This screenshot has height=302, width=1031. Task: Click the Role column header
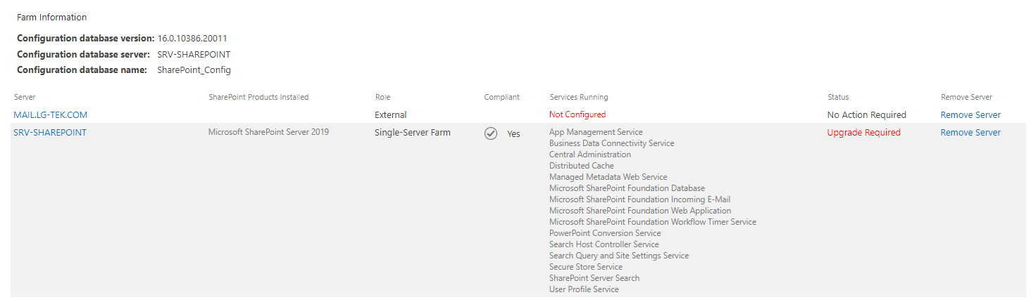click(382, 97)
